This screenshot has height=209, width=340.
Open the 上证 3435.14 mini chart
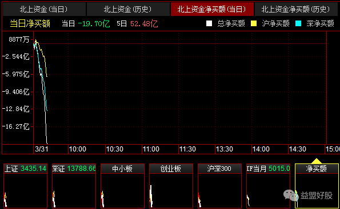(25, 186)
